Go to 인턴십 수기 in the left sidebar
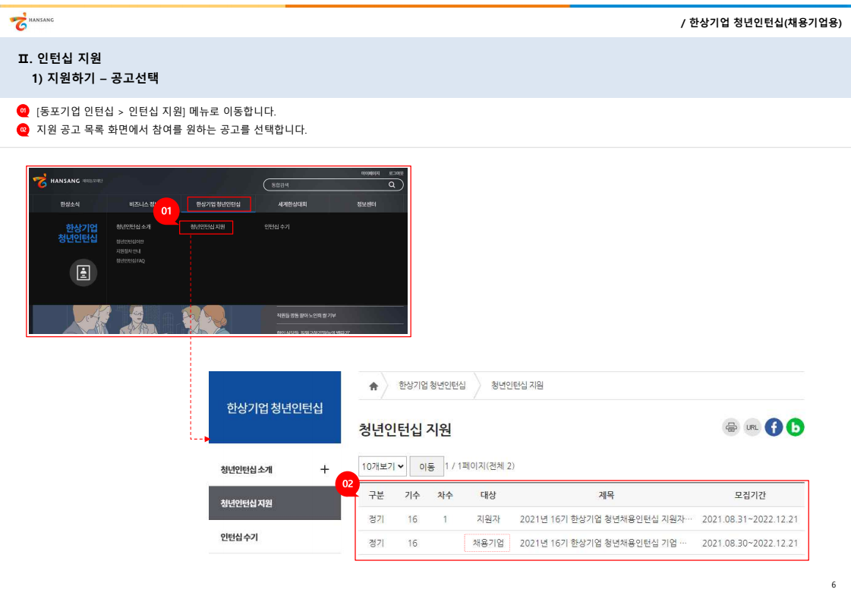 click(x=239, y=537)
